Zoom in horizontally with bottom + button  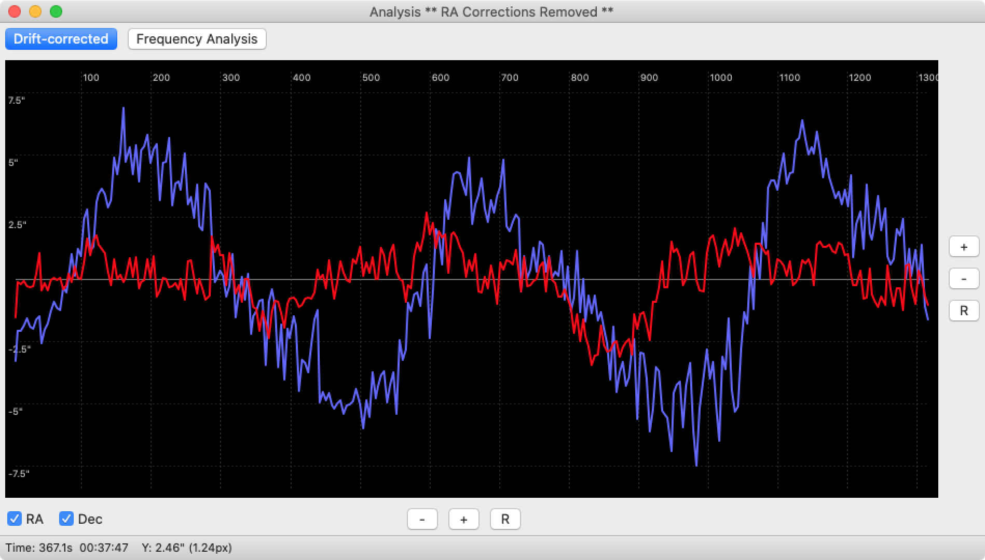[463, 519]
